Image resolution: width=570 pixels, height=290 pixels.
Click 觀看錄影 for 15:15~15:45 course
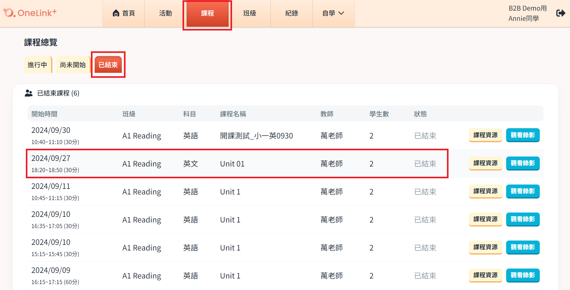pos(523,247)
